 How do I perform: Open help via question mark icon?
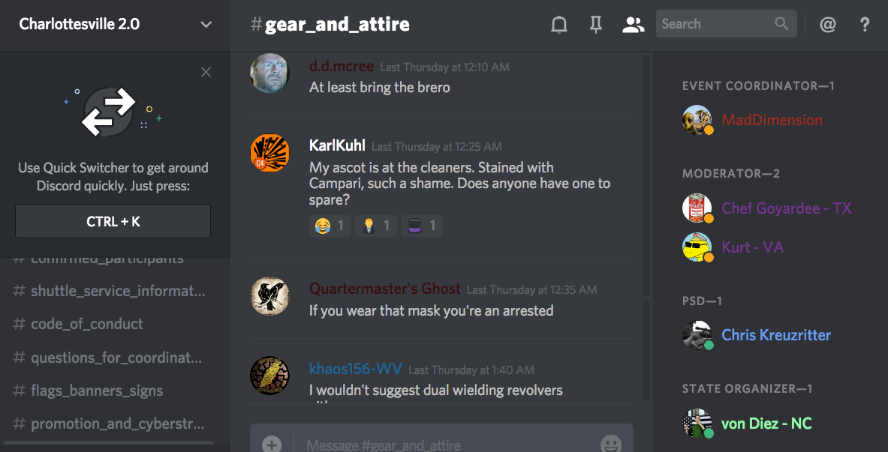pyautogui.click(x=864, y=24)
